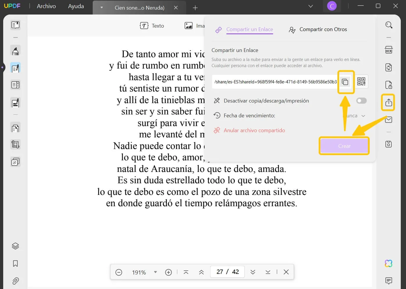406x289 pixels.
Task: Click the user account avatar C
Action: point(332,6)
